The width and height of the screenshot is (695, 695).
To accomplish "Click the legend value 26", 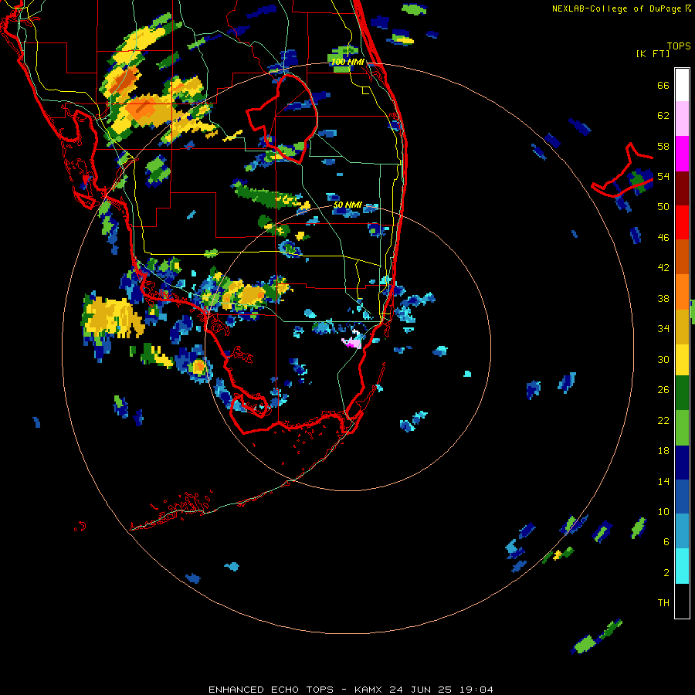I will [663, 390].
